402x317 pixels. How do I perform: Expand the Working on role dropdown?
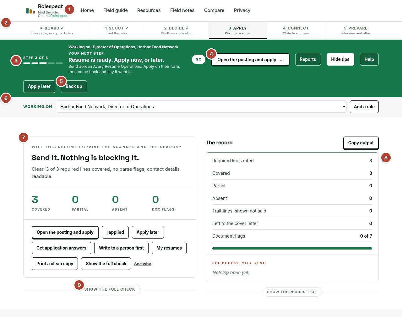[x=201, y=107]
